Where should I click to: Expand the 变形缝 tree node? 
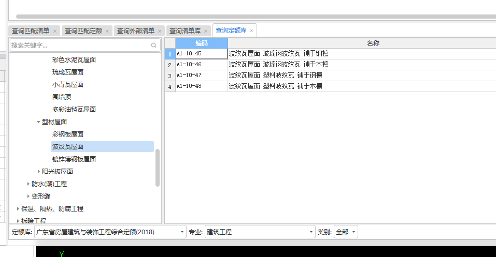tap(28, 196)
